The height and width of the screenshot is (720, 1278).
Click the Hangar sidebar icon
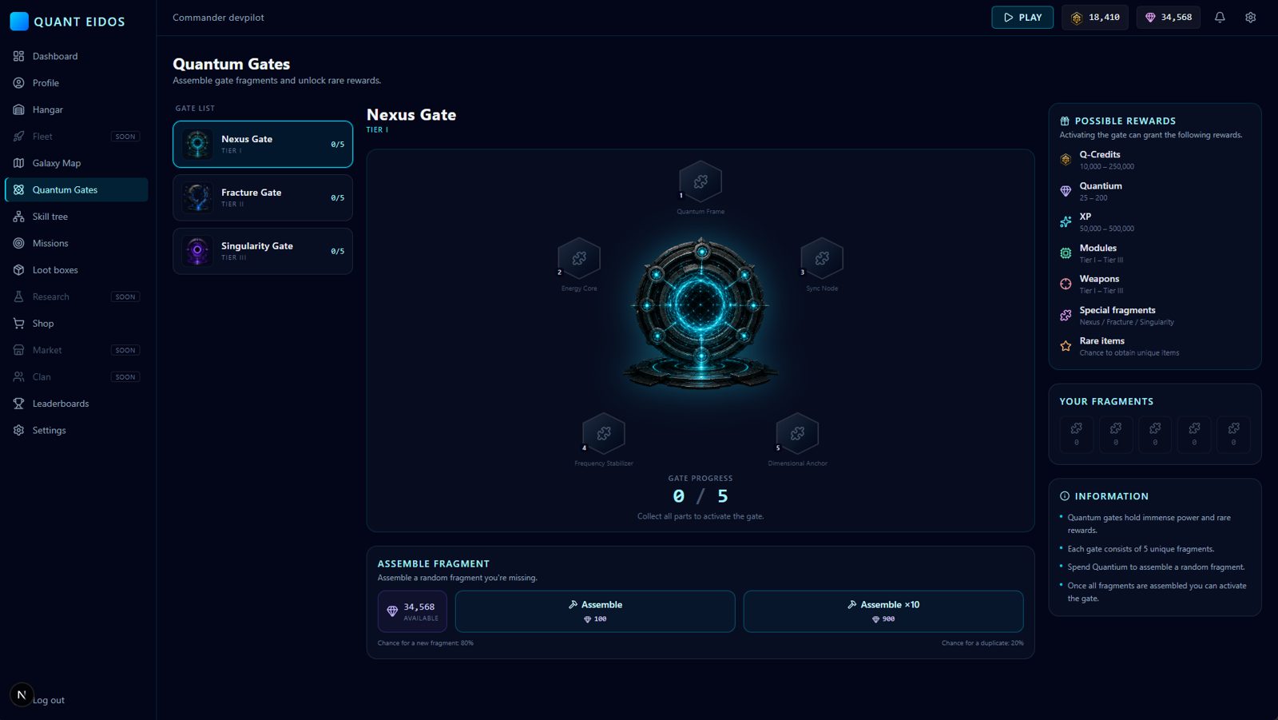click(19, 109)
